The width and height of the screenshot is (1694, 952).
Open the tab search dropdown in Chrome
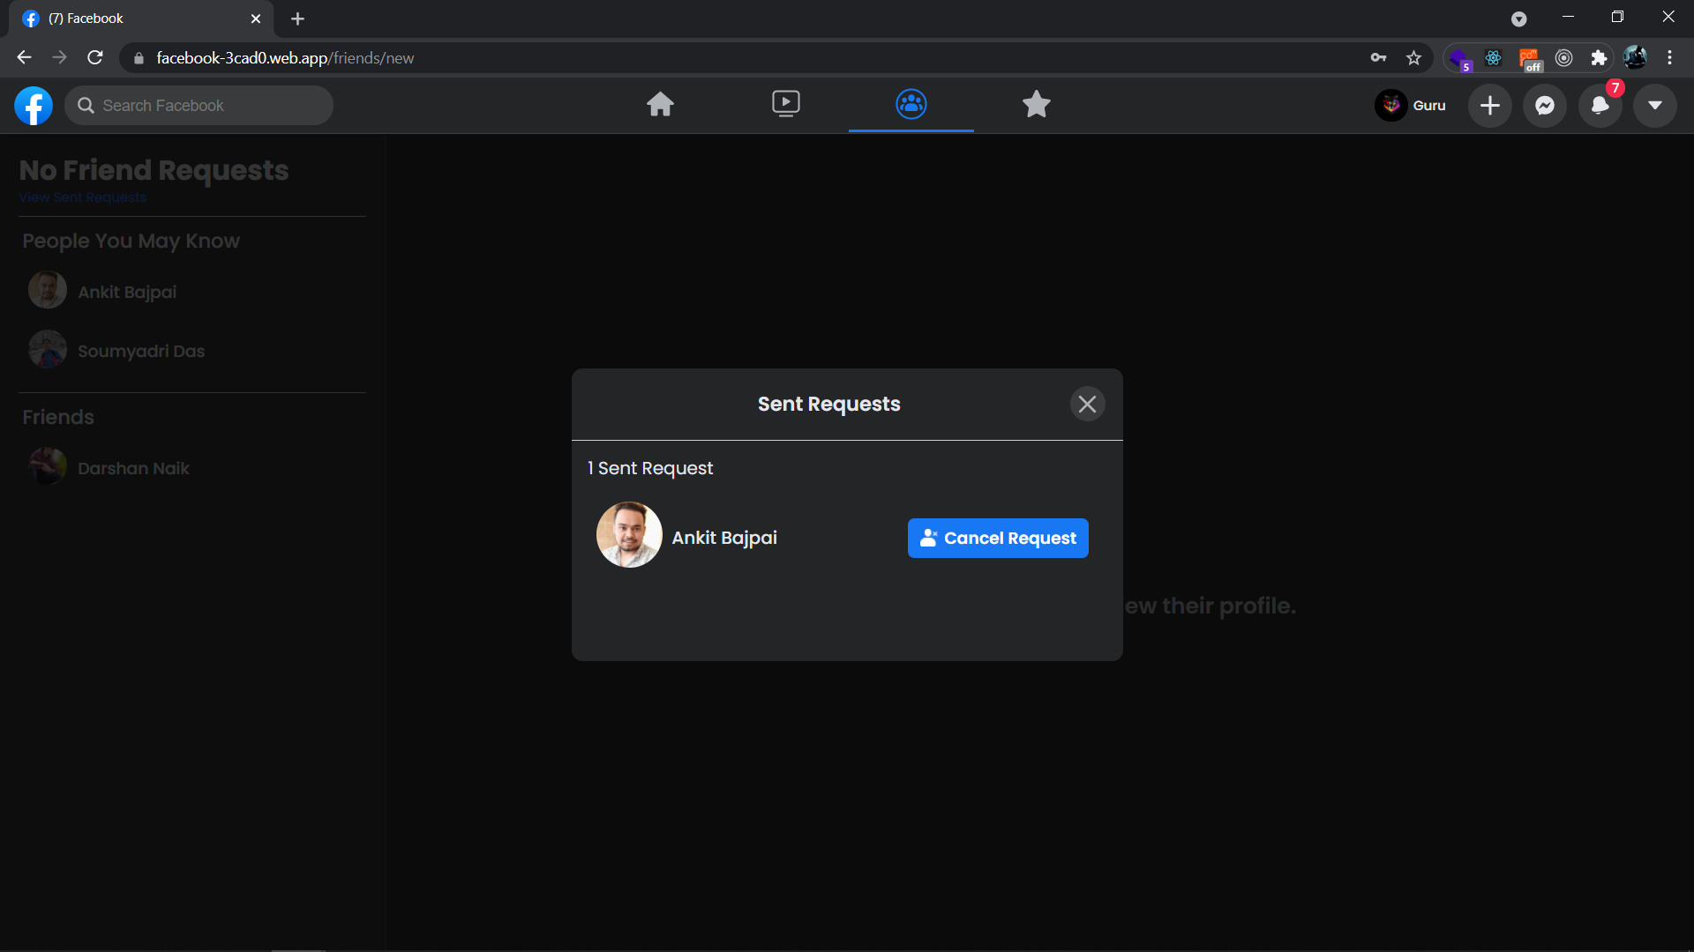pyautogui.click(x=1518, y=19)
